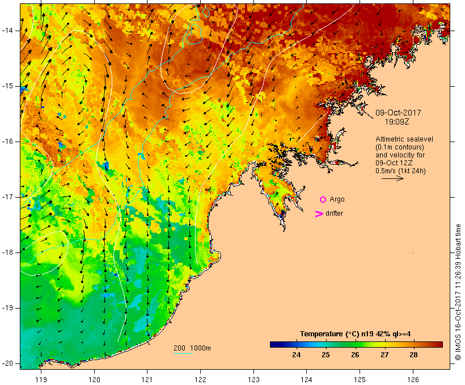Click the '(0.1m contours)' text
Viewport: 465px width, 385px height.
click(x=400, y=147)
